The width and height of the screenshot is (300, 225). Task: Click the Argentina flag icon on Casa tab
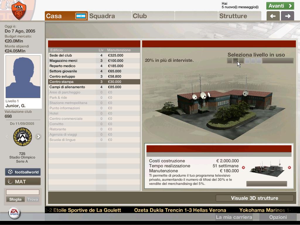tap(81, 16)
